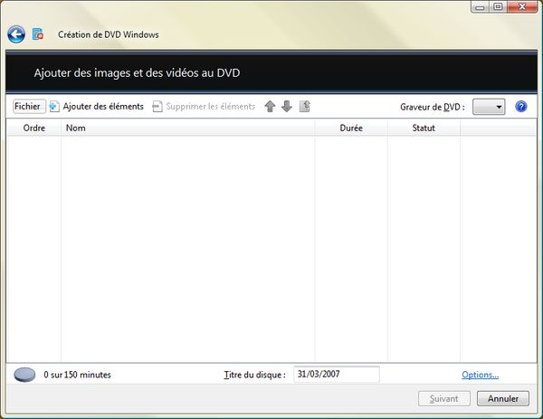Sort by the Nom column header
The height and width of the screenshot is (419, 543).
187,129
